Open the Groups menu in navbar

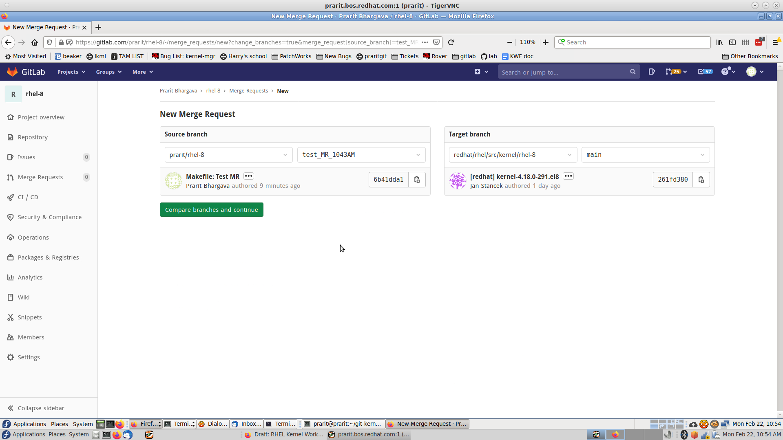108,72
